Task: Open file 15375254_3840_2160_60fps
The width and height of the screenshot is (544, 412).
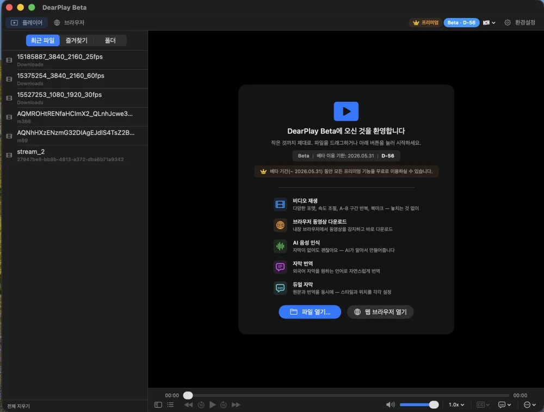Action: click(75, 79)
